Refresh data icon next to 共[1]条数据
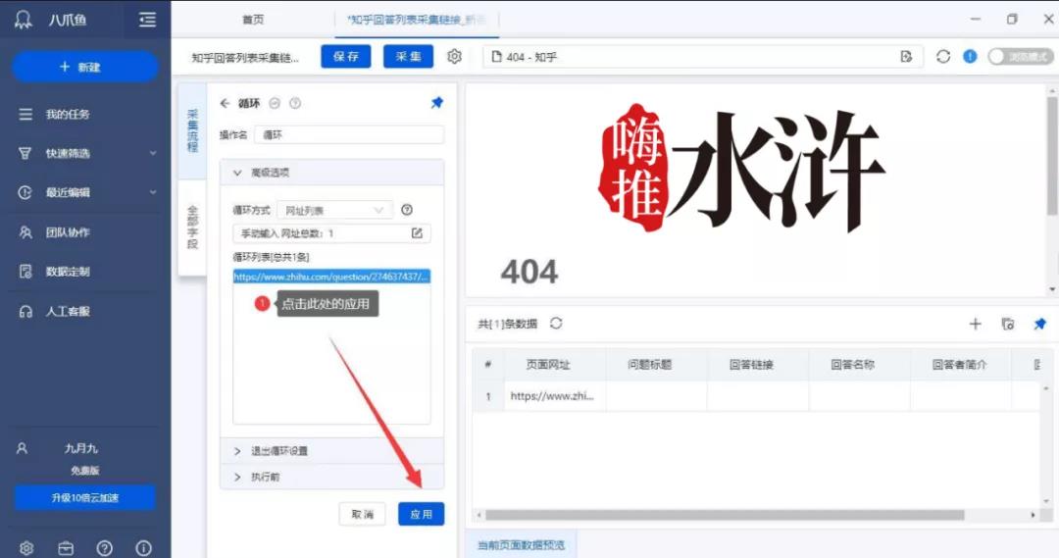The image size is (1059, 558). pyautogui.click(x=556, y=324)
